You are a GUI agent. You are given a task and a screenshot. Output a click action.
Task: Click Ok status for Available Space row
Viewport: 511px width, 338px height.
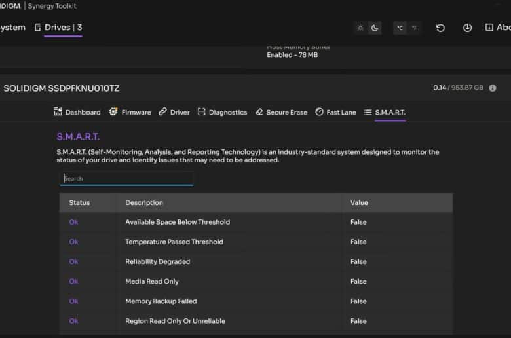pyautogui.click(x=73, y=222)
